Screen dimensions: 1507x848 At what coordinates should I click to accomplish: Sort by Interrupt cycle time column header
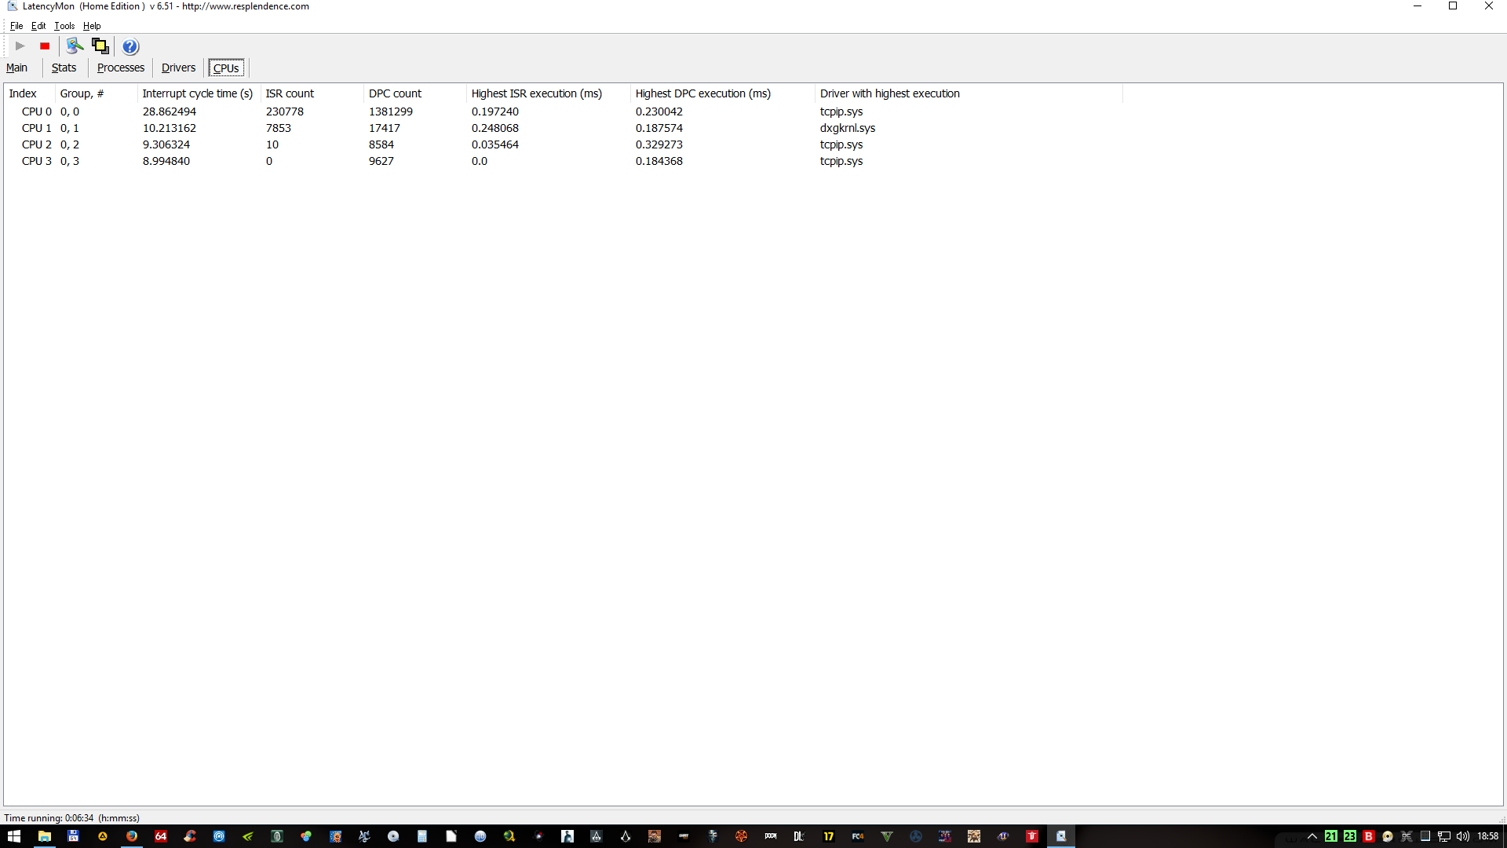point(197,93)
